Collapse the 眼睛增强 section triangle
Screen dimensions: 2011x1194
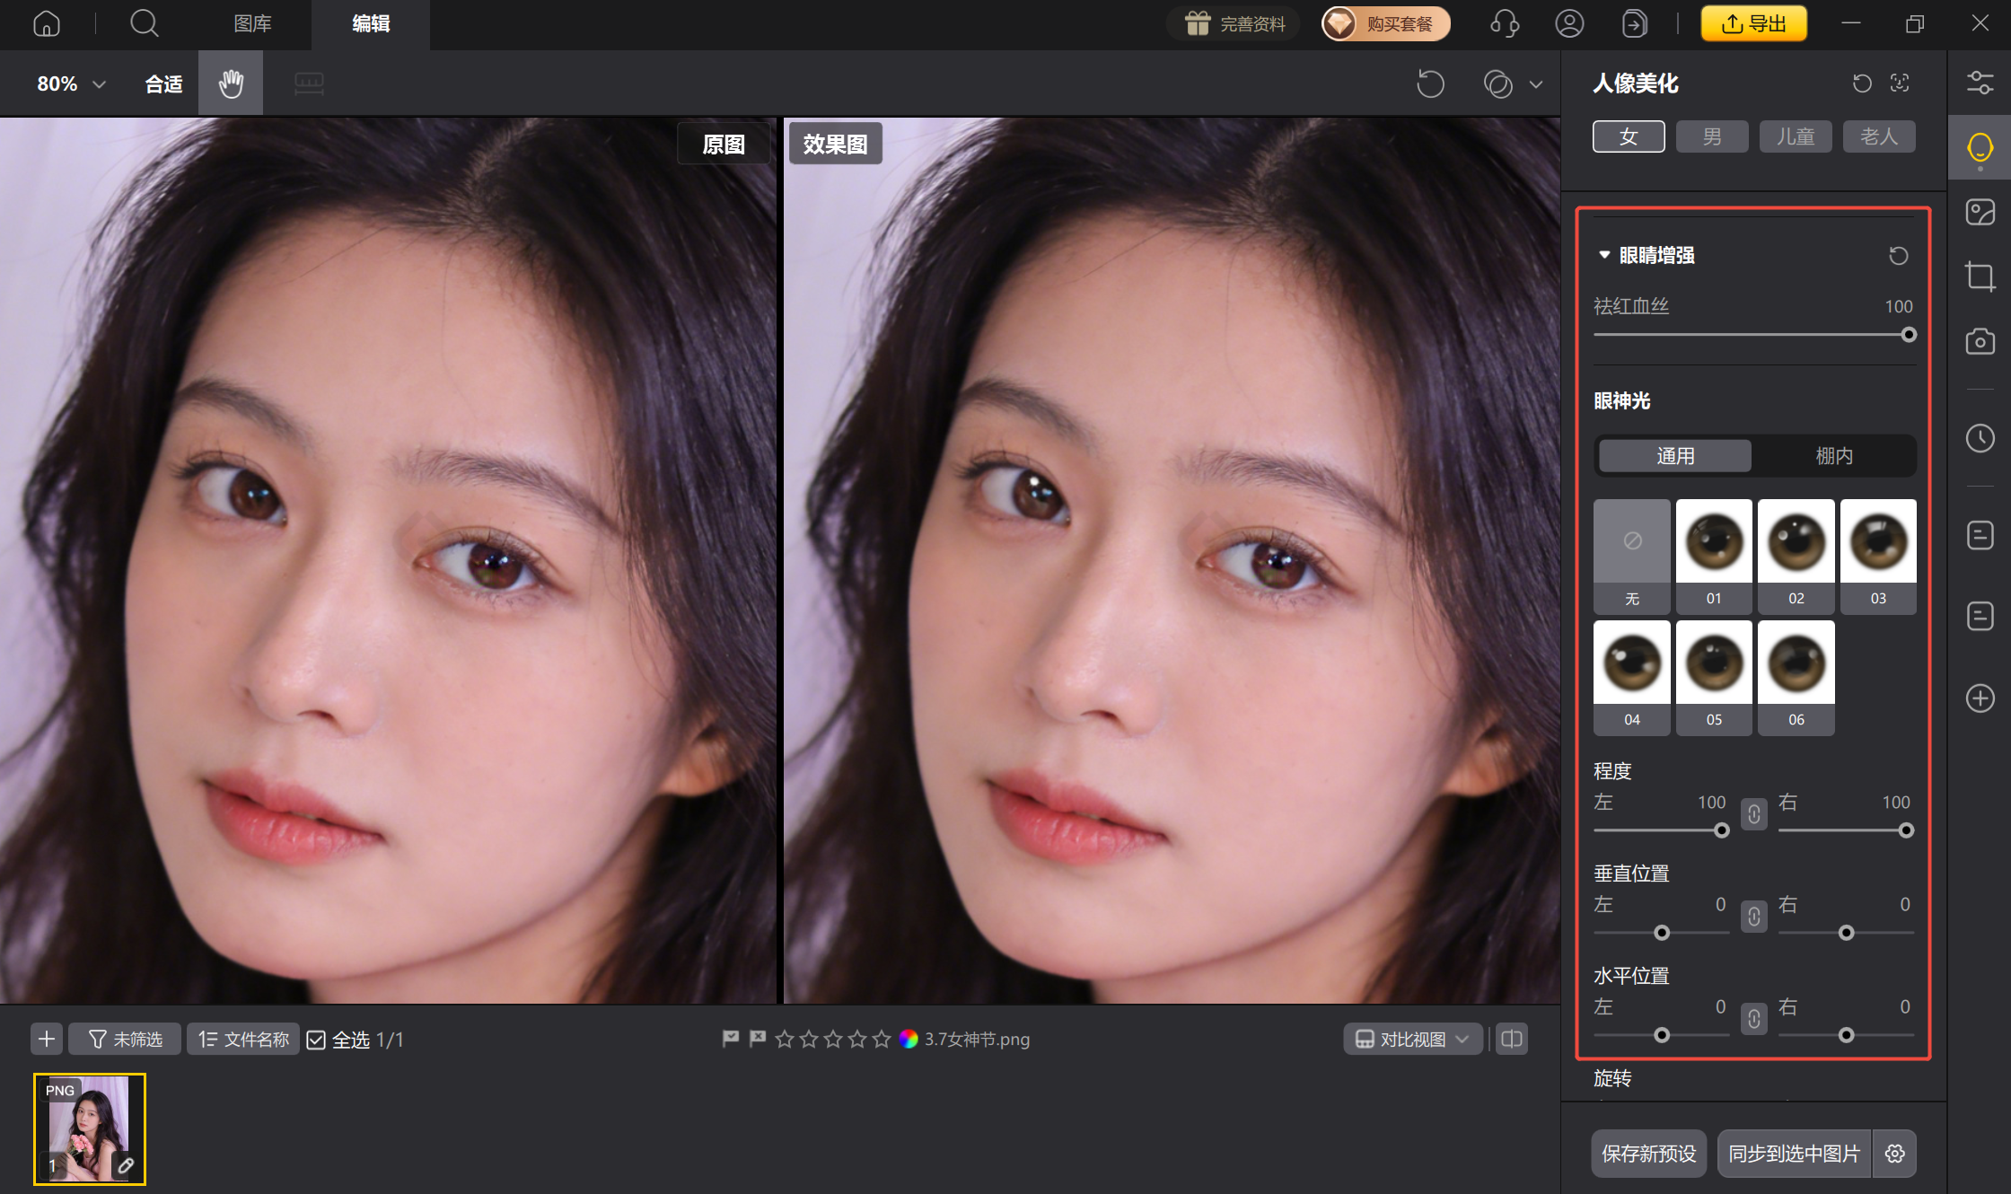tap(1604, 255)
